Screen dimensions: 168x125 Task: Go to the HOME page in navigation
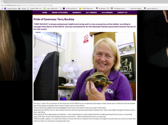[x=44, y=12]
